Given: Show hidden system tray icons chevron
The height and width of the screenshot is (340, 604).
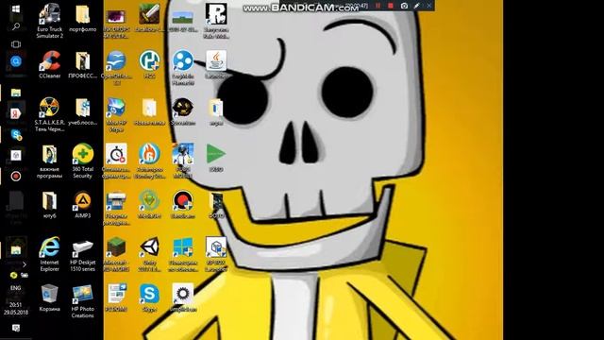Looking at the screenshot, I should coord(25,264).
